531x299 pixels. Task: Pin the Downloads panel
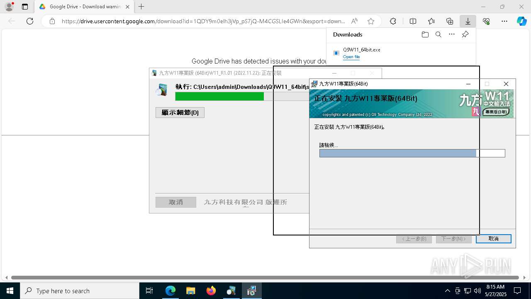pos(465,34)
